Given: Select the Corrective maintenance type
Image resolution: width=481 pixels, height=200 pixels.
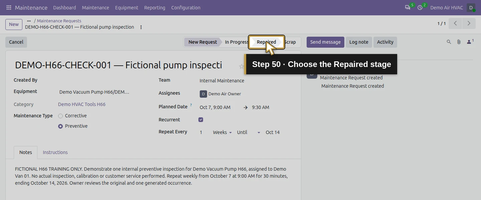Looking at the screenshot, I should tap(60, 116).
